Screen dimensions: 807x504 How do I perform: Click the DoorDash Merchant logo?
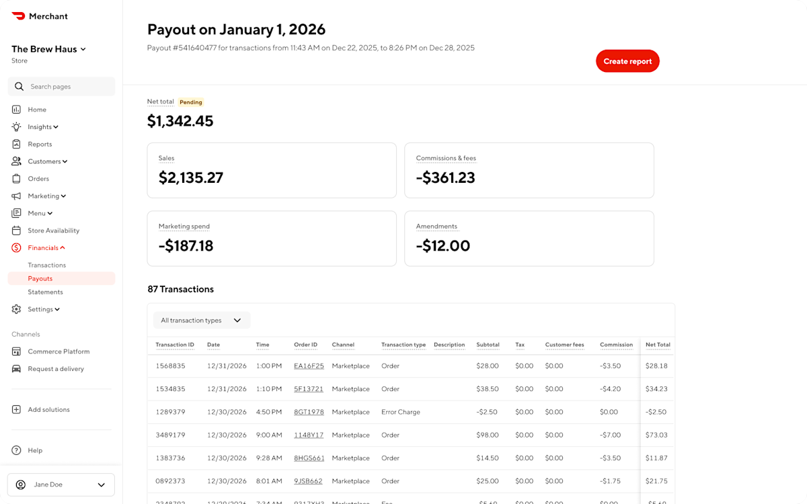(x=39, y=15)
